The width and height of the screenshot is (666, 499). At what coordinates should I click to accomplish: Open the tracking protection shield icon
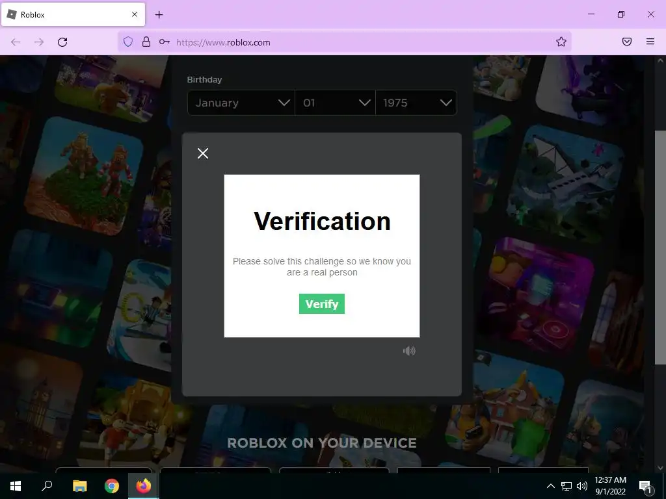[128, 42]
